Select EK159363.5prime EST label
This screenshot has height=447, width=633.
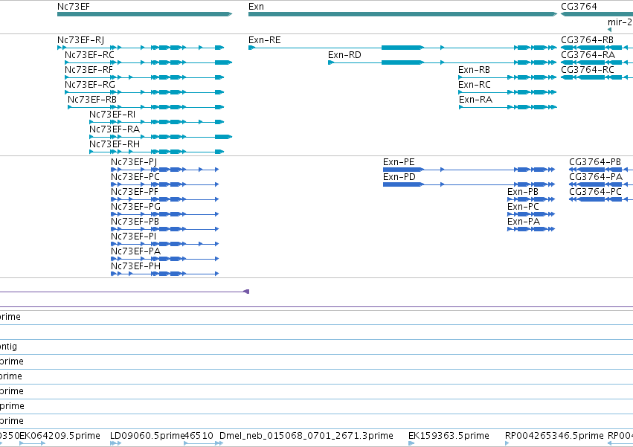(449, 436)
